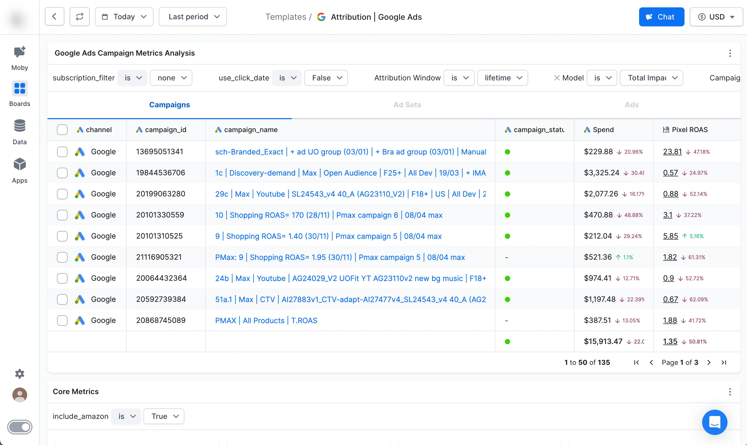Check the select-all header checkbox

click(62, 130)
